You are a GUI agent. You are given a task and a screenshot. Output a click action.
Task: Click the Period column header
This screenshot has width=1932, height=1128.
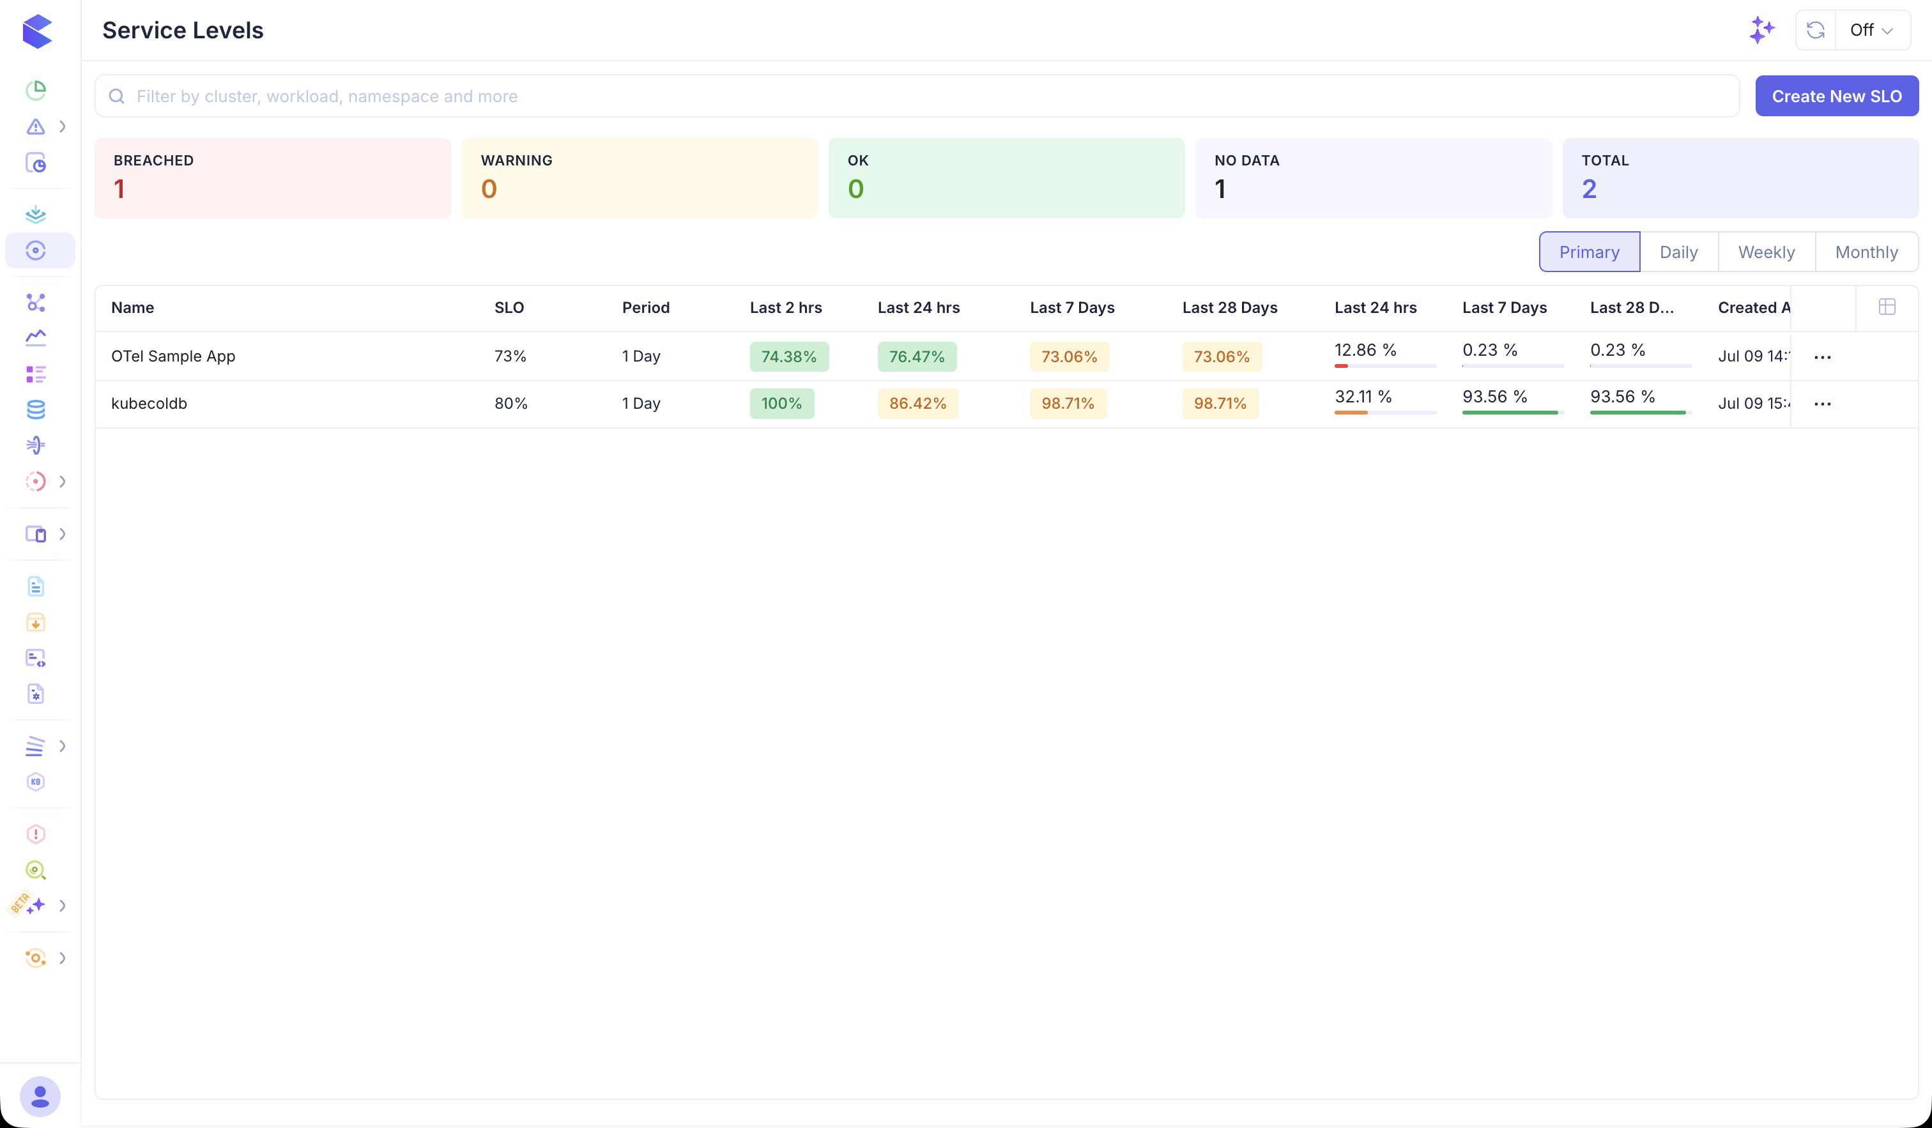[645, 307]
